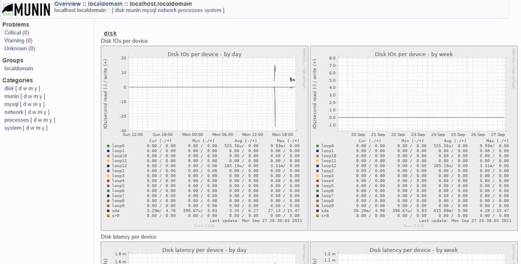Open the day view 'd' for network category
Image resolution: width=521 pixels, height=264 pixels.
tap(29, 112)
